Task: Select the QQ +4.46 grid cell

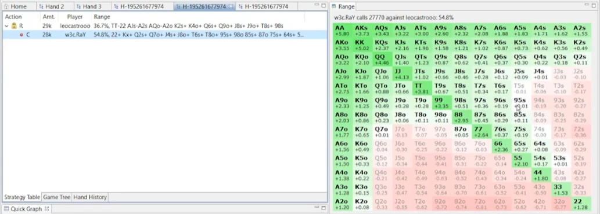Action: click(382, 60)
